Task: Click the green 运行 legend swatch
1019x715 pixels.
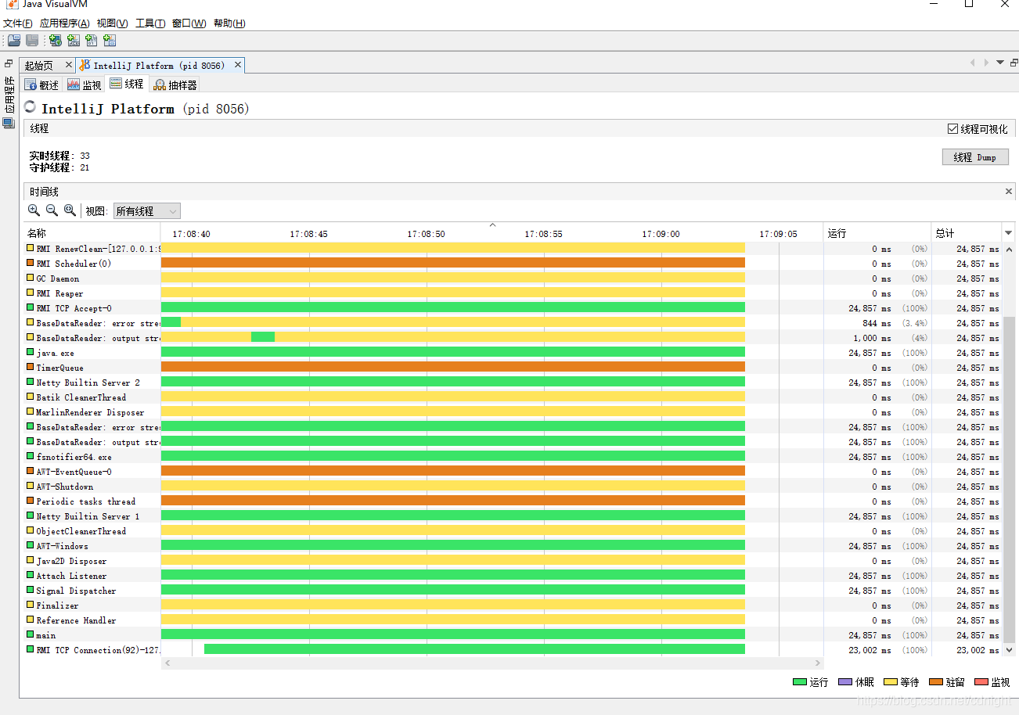Action: 800,682
